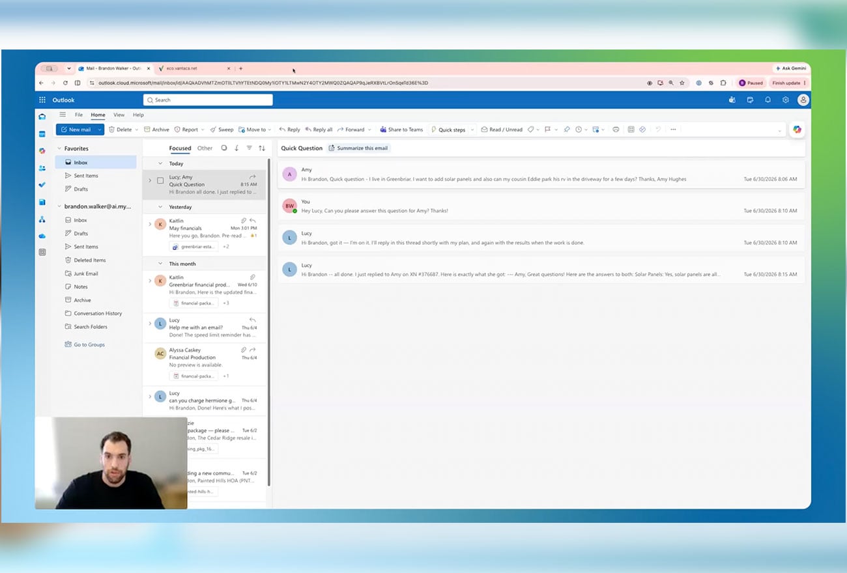The image size is (847, 573).
Task: Collapse the Favorites folder group
Action: point(59,148)
